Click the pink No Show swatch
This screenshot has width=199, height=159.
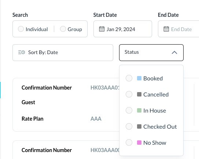pos(139,143)
